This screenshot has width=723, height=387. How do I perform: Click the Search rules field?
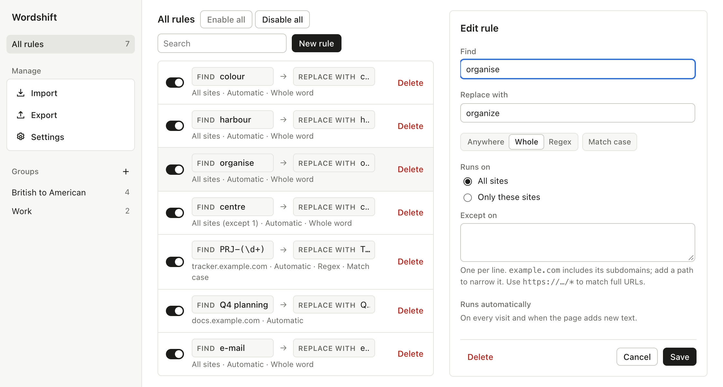[222, 43]
